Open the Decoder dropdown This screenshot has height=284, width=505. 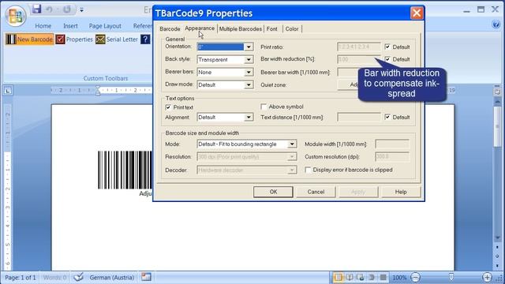pos(292,170)
